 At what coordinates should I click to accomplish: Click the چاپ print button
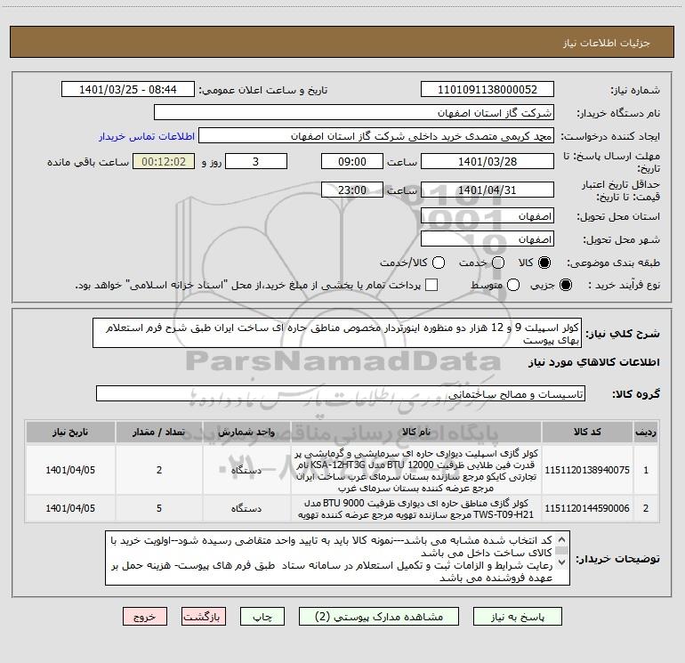[262, 616]
